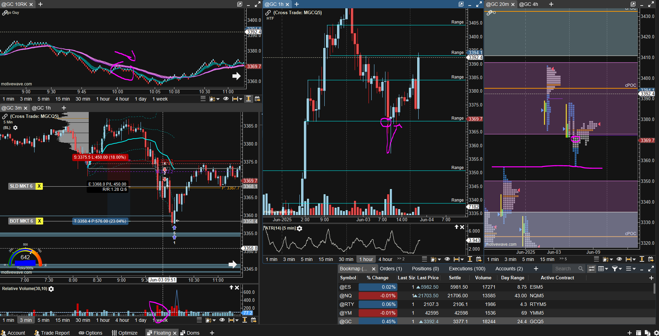Select the @NQ row in the watchlist
659x336 pixels.
496,296
